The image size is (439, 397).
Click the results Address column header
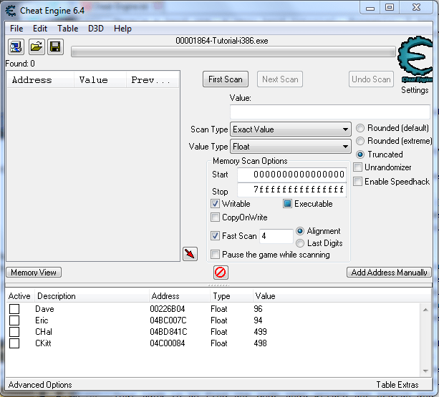click(x=40, y=80)
